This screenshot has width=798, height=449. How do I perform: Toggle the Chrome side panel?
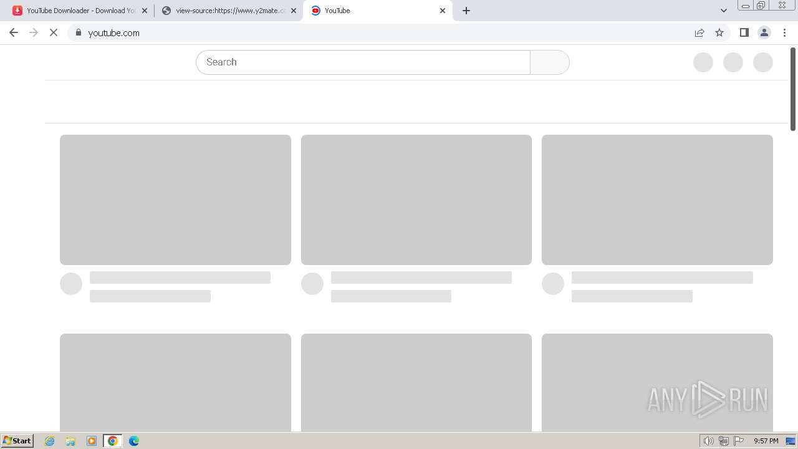click(x=744, y=32)
